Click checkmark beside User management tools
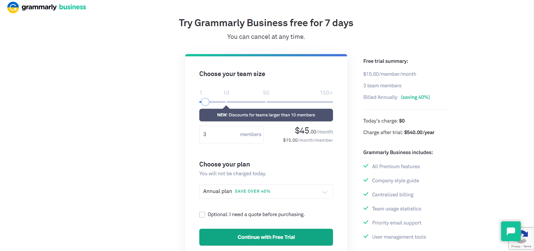The image size is (534, 251). [x=366, y=236]
